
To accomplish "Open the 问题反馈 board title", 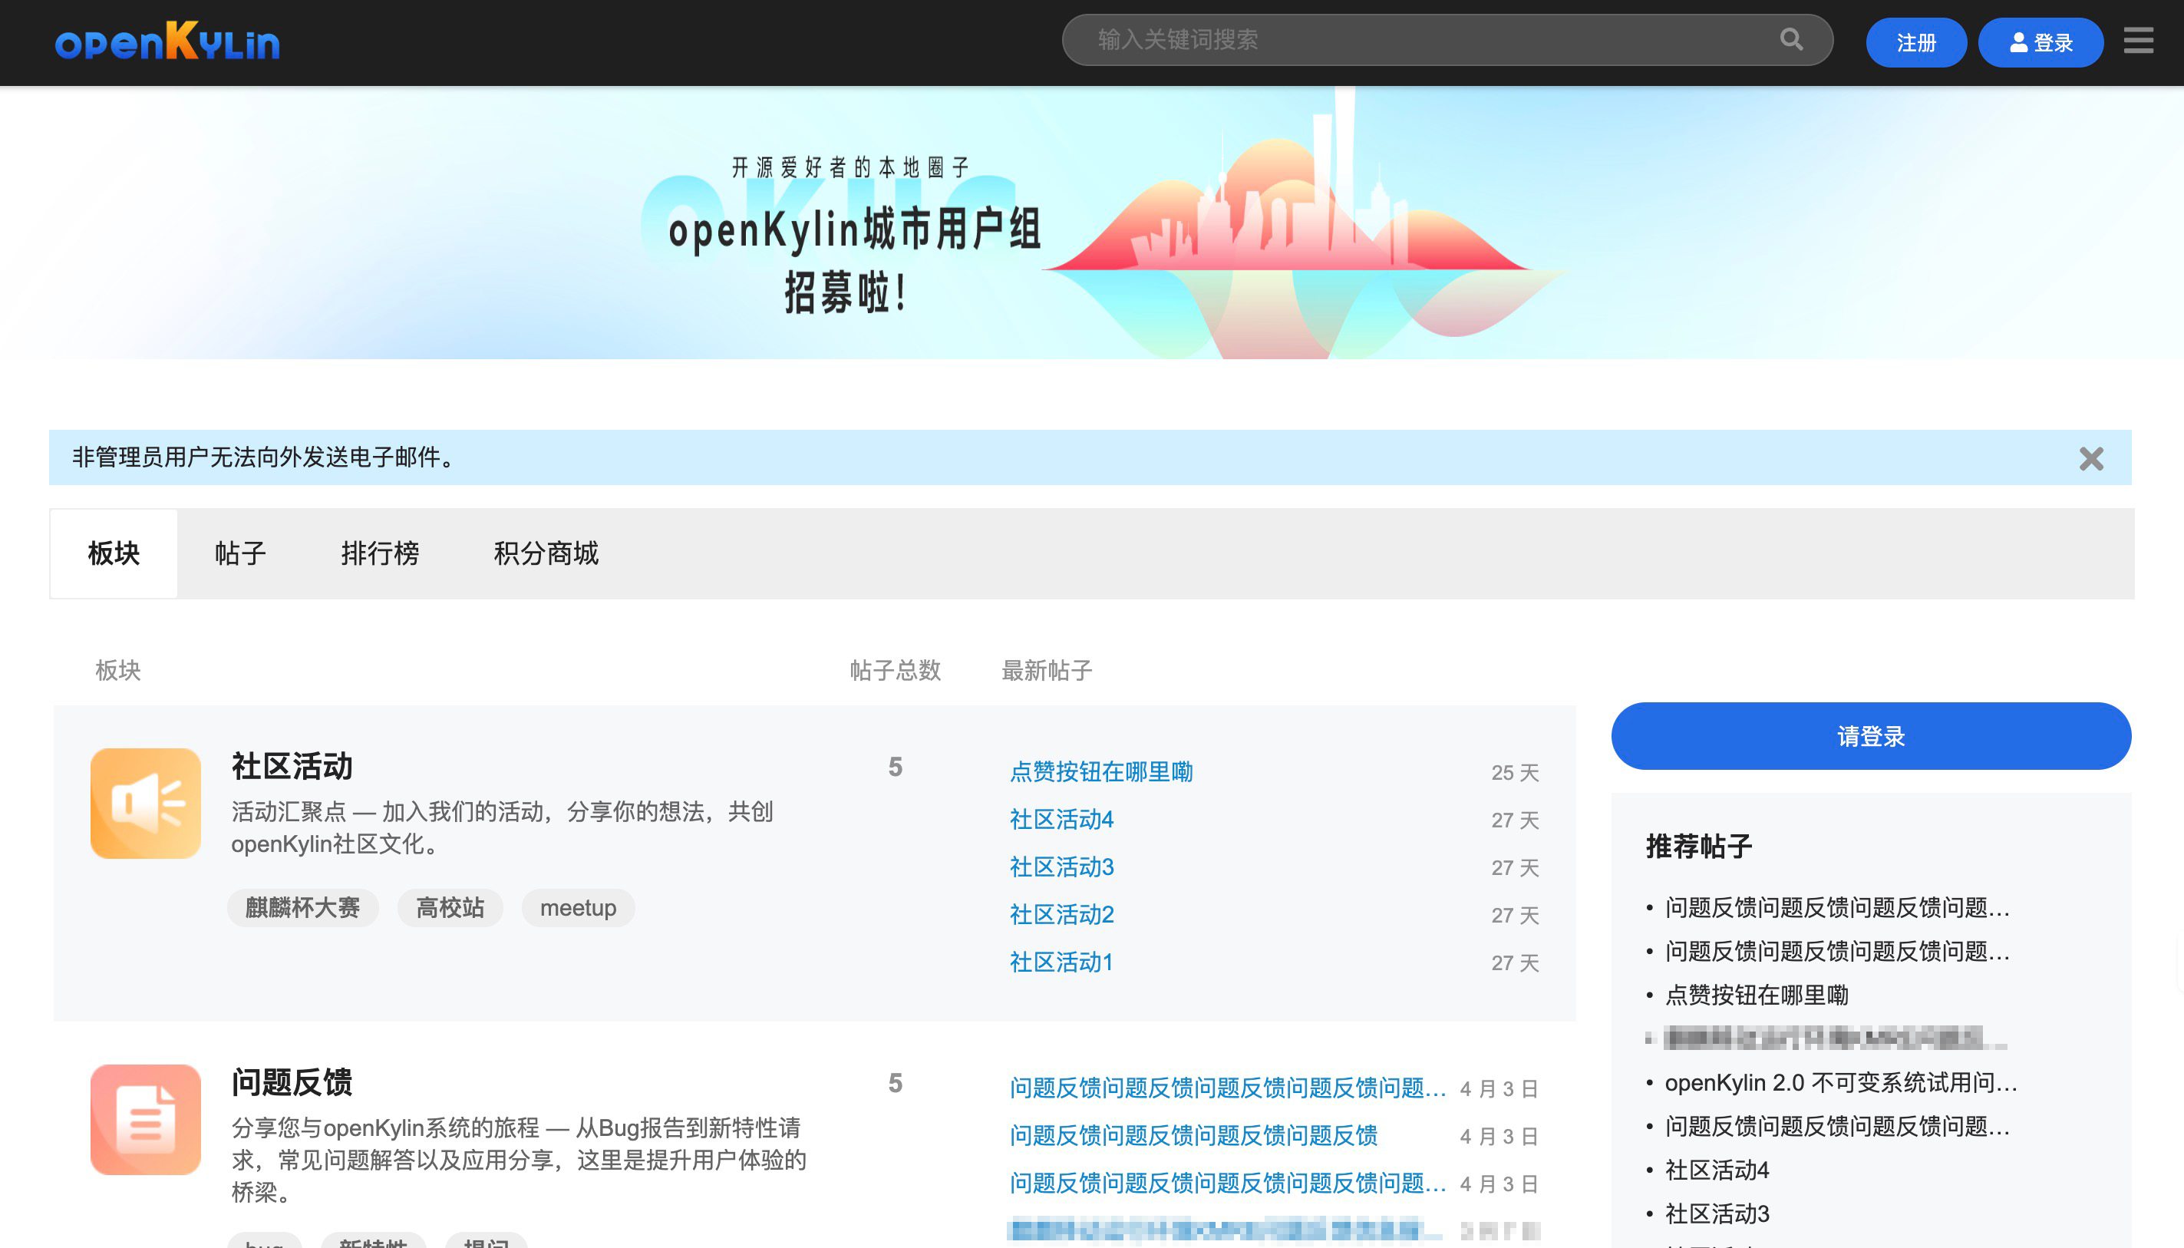I will (x=292, y=1081).
